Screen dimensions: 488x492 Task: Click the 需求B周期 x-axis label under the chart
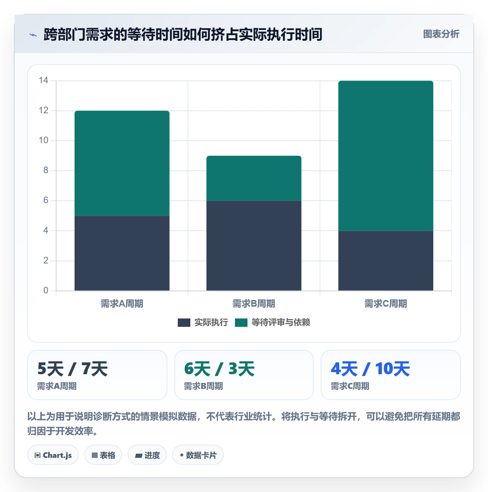pos(254,304)
